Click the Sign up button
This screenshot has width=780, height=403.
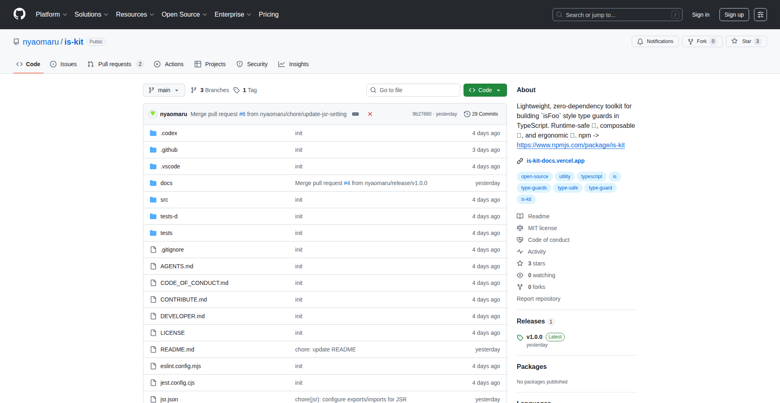734,15
